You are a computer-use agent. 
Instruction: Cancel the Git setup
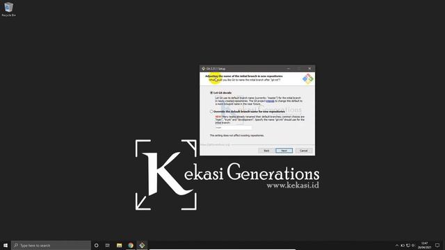coord(304,151)
